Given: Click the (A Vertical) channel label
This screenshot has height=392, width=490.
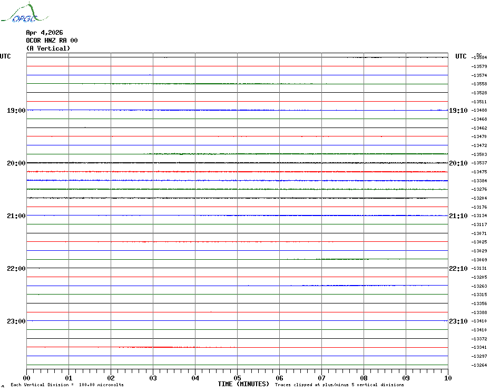Looking at the screenshot, I should (x=48, y=48).
